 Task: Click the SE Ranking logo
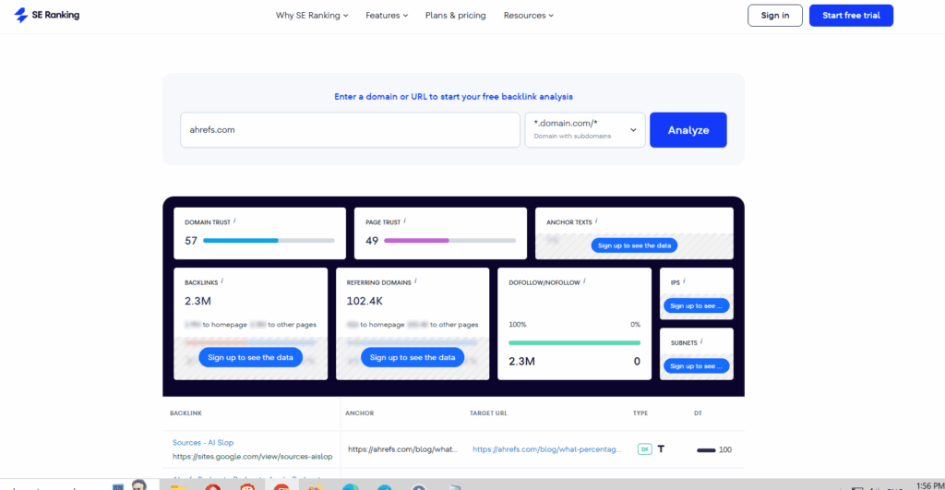point(46,15)
